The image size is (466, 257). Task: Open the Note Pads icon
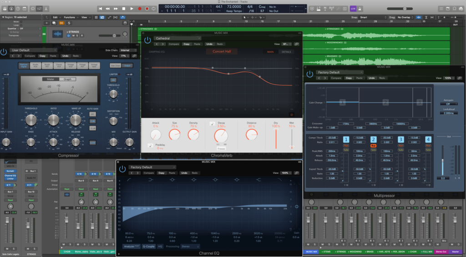[448, 9]
